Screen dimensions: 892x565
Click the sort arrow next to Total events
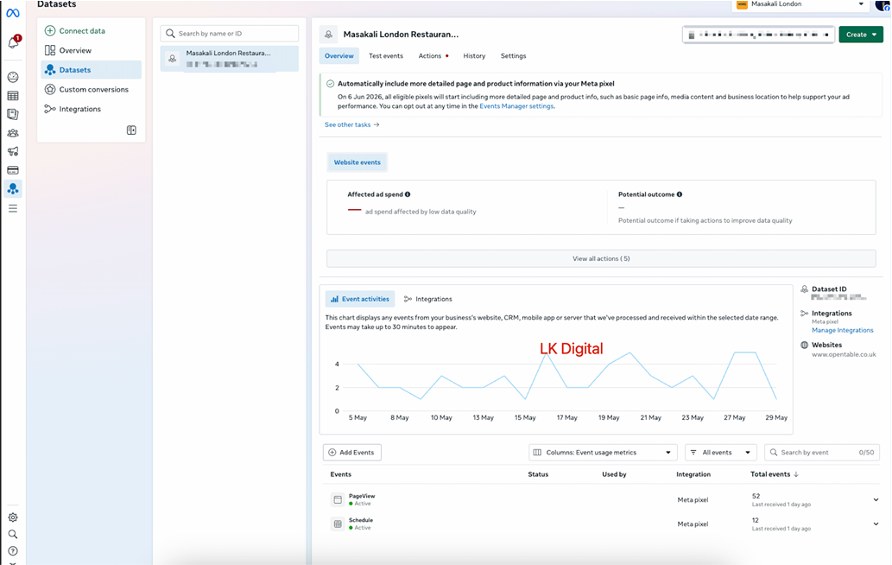point(796,474)
